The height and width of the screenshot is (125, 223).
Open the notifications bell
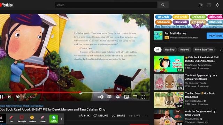click(x=217, y=5)
